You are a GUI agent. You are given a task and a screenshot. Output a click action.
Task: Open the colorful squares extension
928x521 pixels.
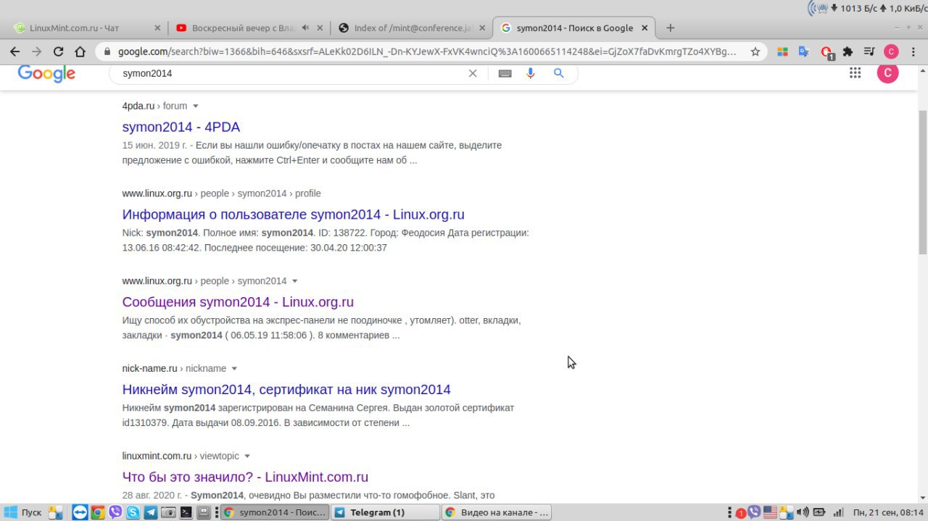(x=782, y=51)
